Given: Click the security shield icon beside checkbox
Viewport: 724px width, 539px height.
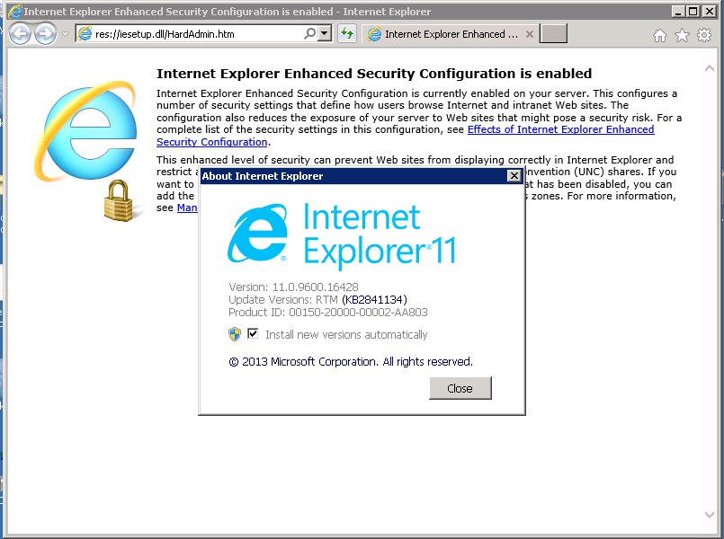Looking at the screenshot, I should coord(235,334).
